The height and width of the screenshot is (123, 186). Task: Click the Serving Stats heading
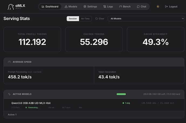(17, 19)
